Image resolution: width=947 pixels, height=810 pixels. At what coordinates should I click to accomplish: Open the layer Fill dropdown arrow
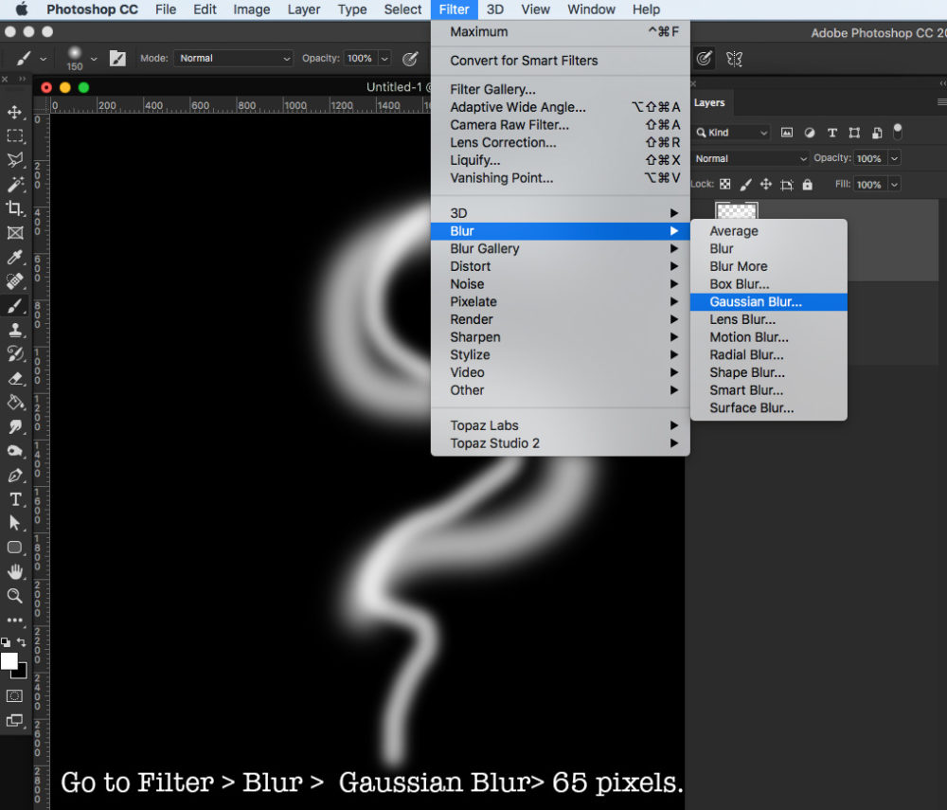(895, 184)
